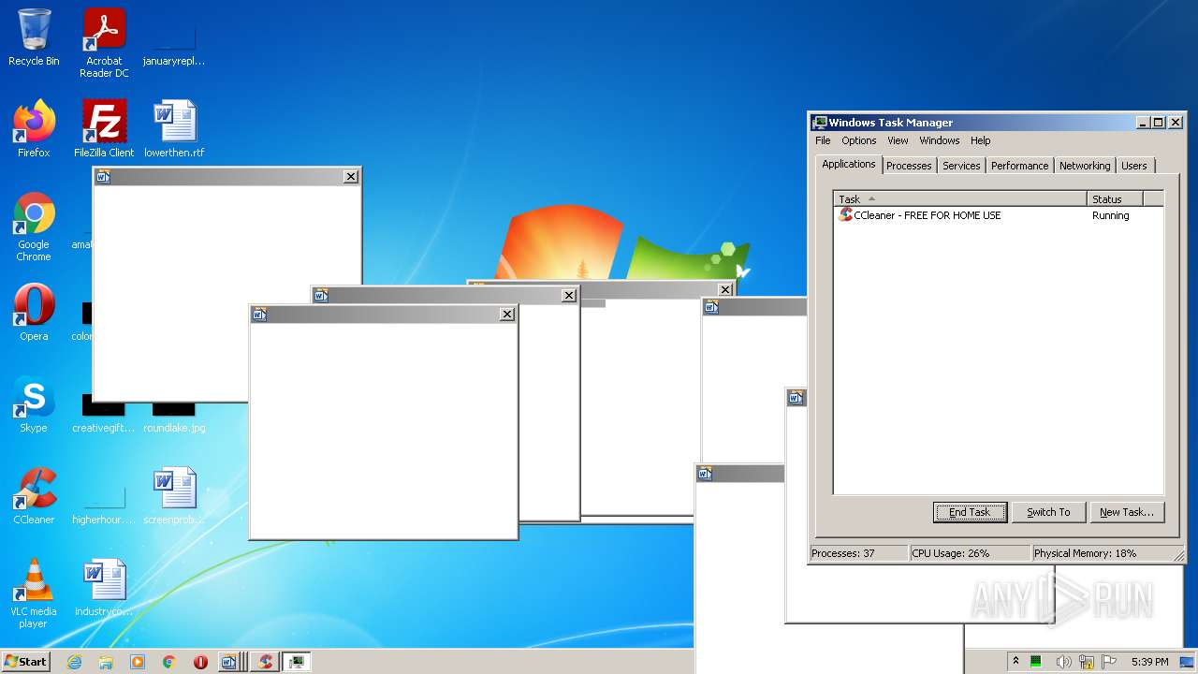
Task: Open Acrobat Reader DC desktop shortcut
Action: click(x=104, y=43)
